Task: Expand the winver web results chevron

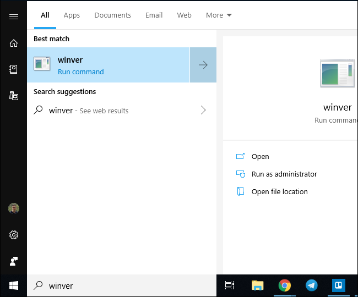Action: coord(203,110)
